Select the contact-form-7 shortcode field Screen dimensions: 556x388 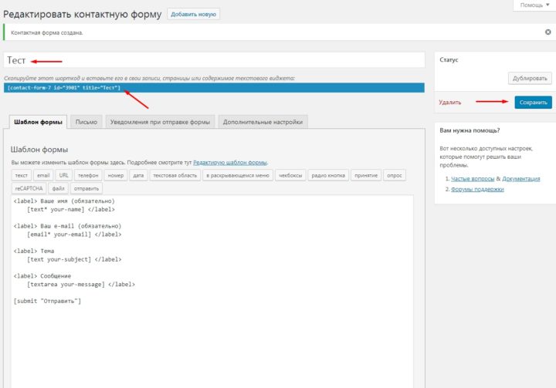click(214, 87)
